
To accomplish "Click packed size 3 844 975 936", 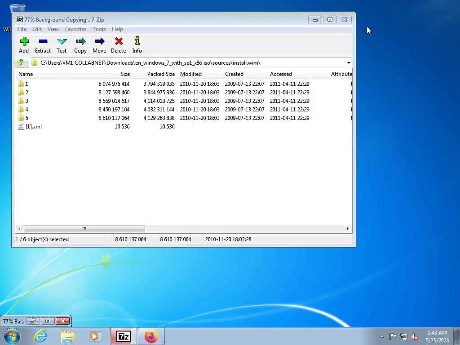I will point(159,92).
